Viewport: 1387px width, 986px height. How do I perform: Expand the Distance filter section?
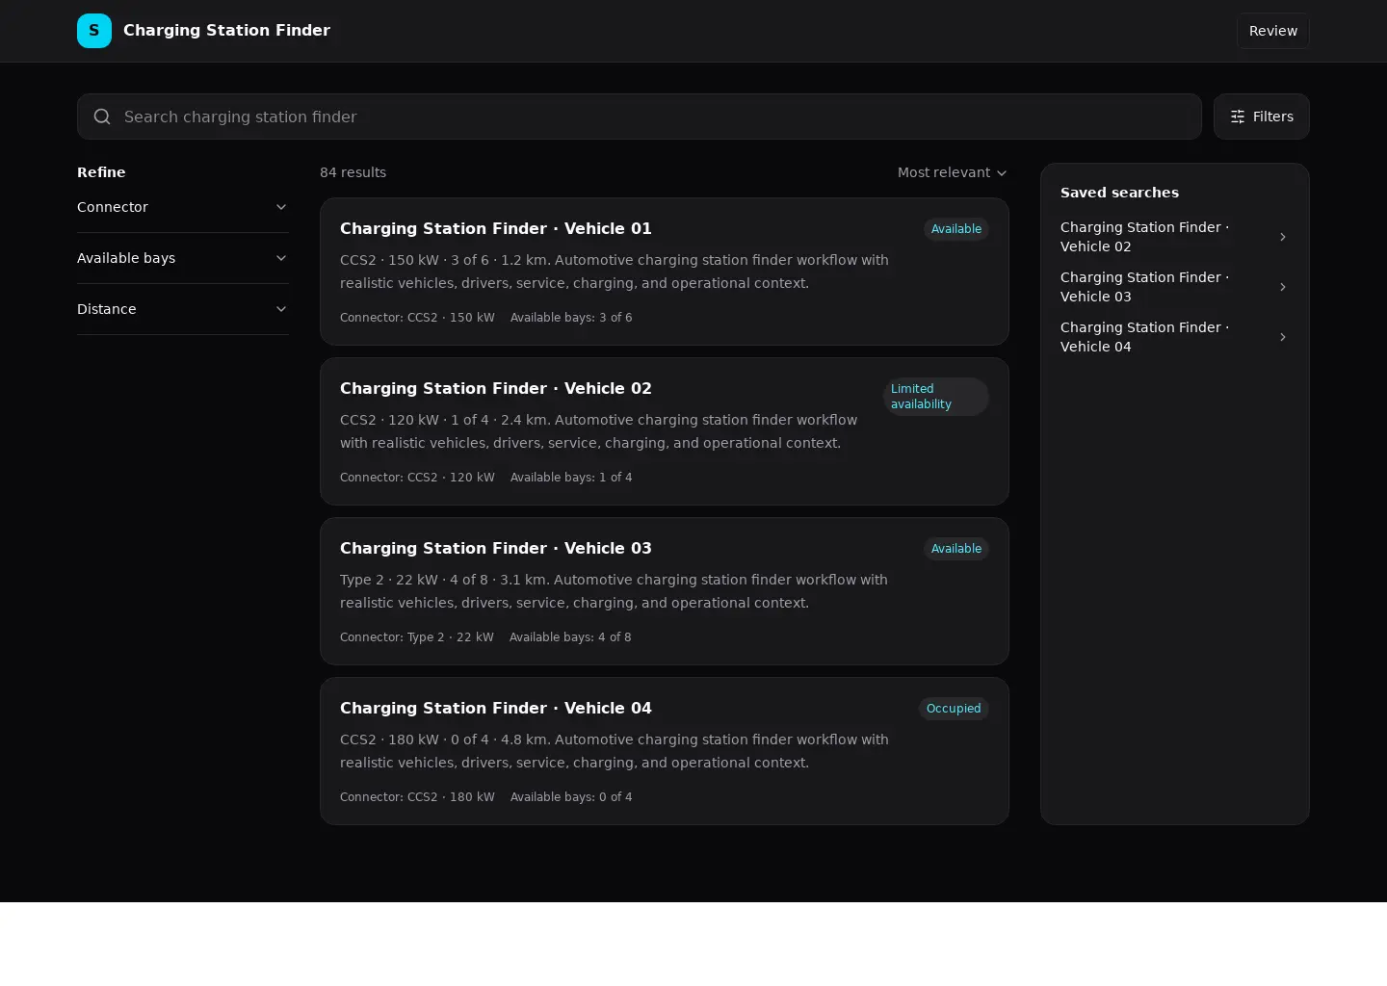183,309
